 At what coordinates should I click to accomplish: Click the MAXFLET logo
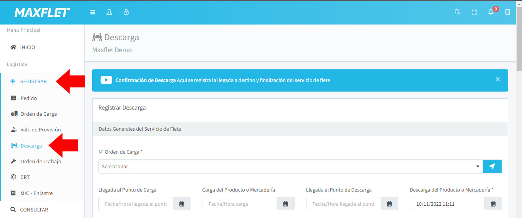click(x=42, y=13)
